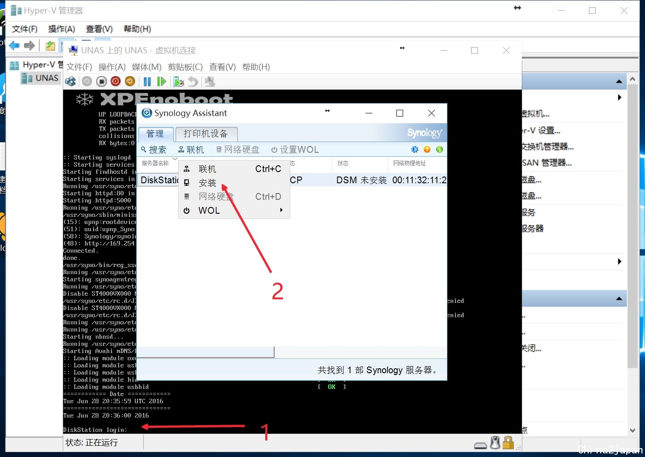
Task: Click the up-folder icon in Hyper-V Manager toolbar
Action: (x=50, y=45)
